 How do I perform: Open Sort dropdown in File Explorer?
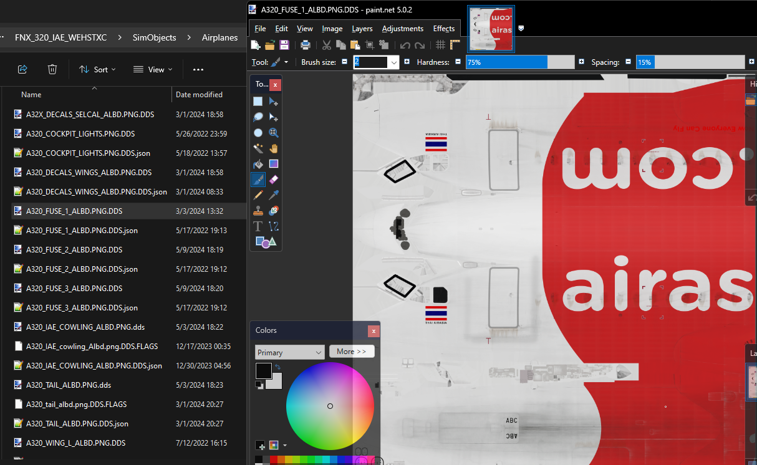[98, 70]
